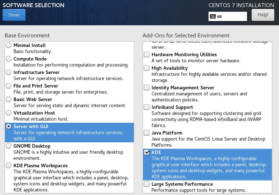
Task: Pick the File and Print Server option
Action: tap(9, 86)
